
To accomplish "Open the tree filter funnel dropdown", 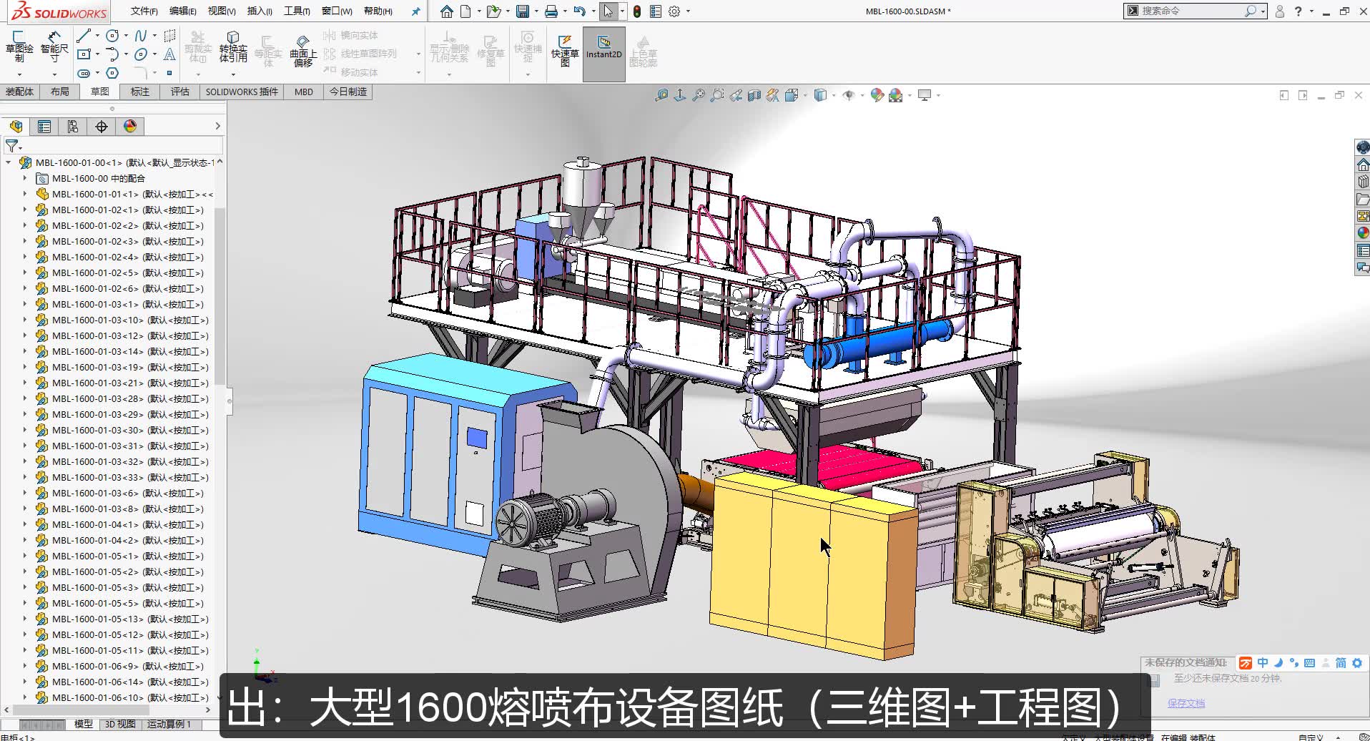I will click(x=14, y=146).
